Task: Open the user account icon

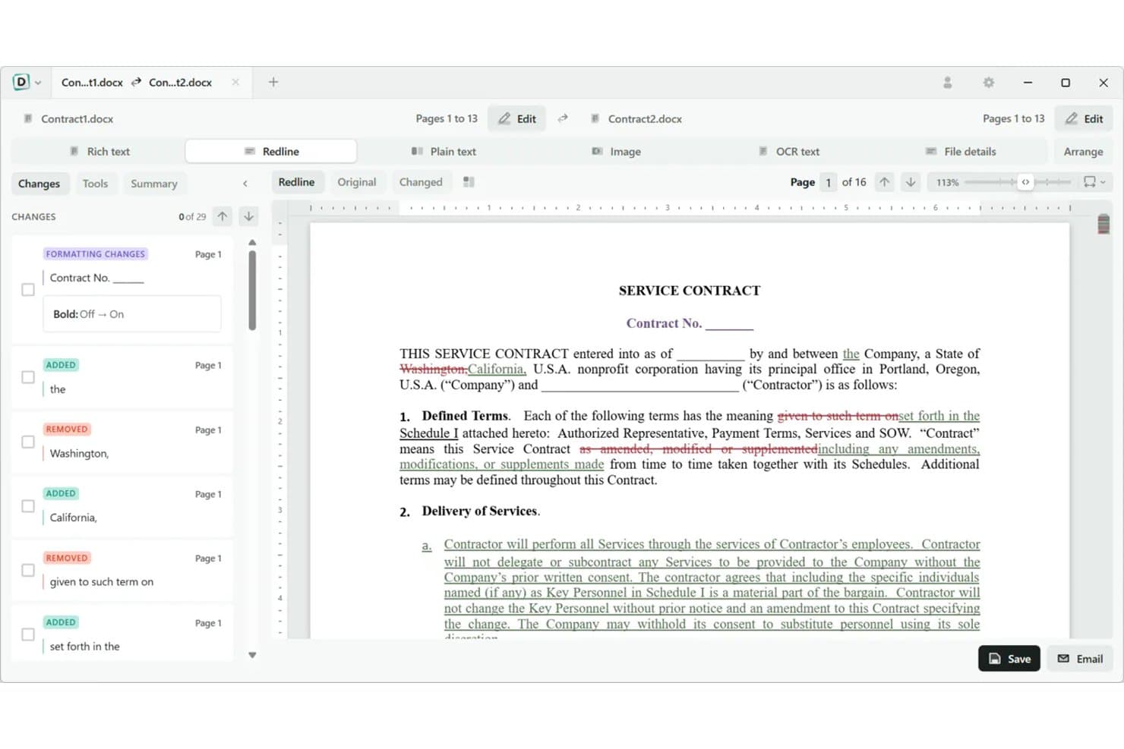Action: (947, 82)
